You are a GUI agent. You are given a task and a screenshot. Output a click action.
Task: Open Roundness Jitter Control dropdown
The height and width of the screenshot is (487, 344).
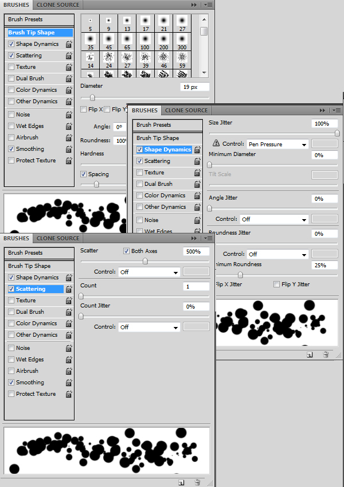tap(277, 254)
